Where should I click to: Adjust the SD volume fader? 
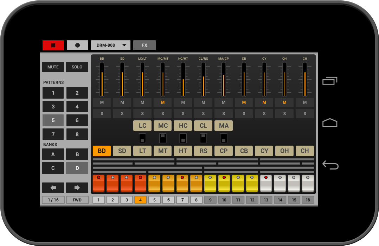122,80
